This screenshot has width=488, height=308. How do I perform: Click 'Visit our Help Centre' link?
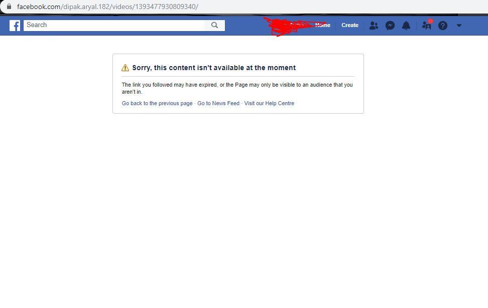click(x=269, y=103)
